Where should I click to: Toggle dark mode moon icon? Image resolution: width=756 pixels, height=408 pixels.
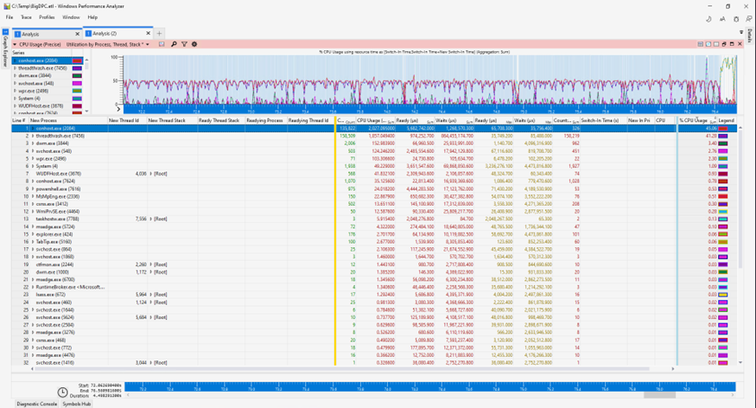click(708, 19)
